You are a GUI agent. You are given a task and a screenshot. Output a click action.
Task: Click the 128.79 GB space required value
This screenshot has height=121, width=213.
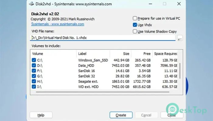pyautogui.click(x=170, y=60)
